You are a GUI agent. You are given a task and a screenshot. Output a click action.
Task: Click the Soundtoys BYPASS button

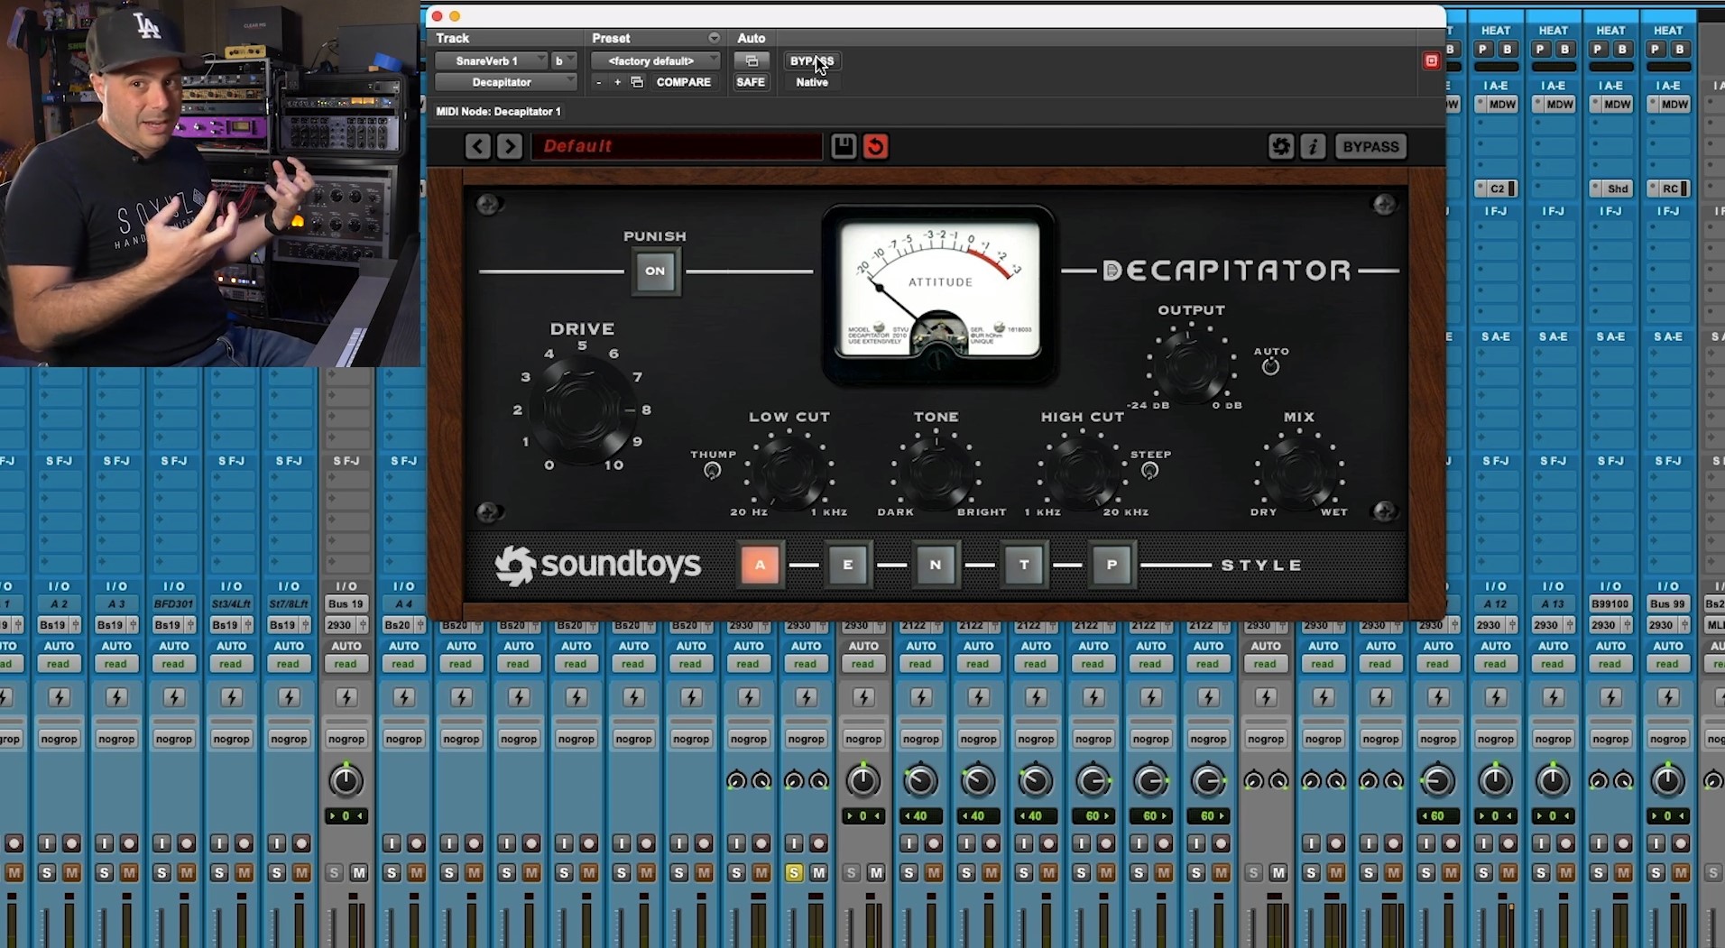(1370, 146)
